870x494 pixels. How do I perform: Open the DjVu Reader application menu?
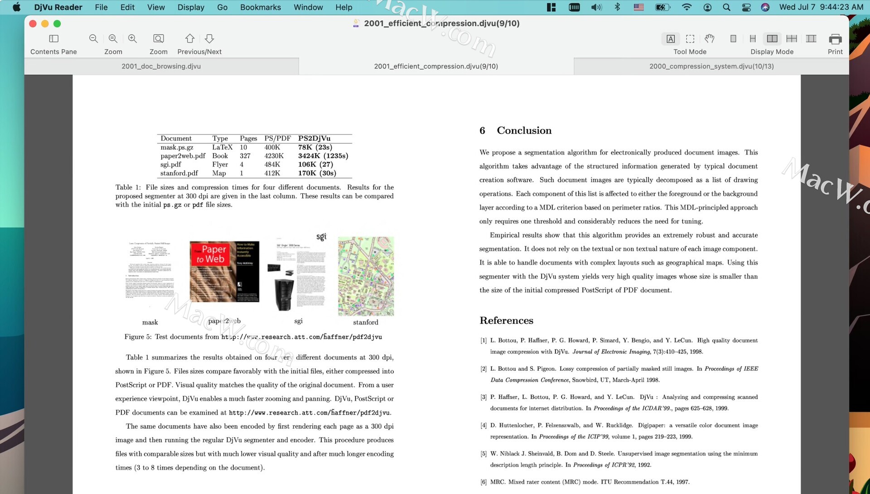click(58, 7)
